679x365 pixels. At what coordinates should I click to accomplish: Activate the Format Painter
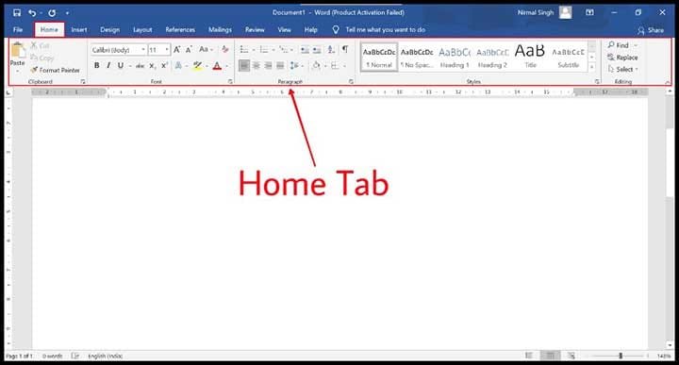[x=55, y=70]
